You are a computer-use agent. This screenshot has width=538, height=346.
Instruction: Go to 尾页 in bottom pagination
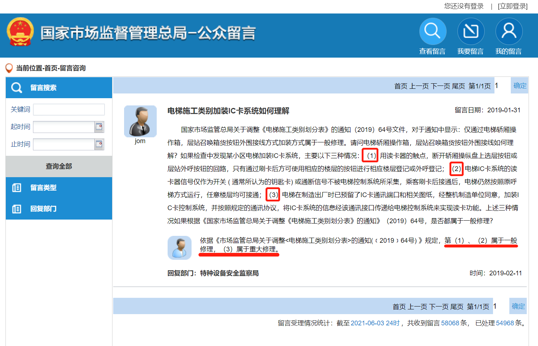click(456, 307)
